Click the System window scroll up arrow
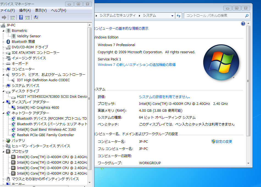Image resolution: width=261 pixels, height=187 pixels. click(x=248, y=23)
